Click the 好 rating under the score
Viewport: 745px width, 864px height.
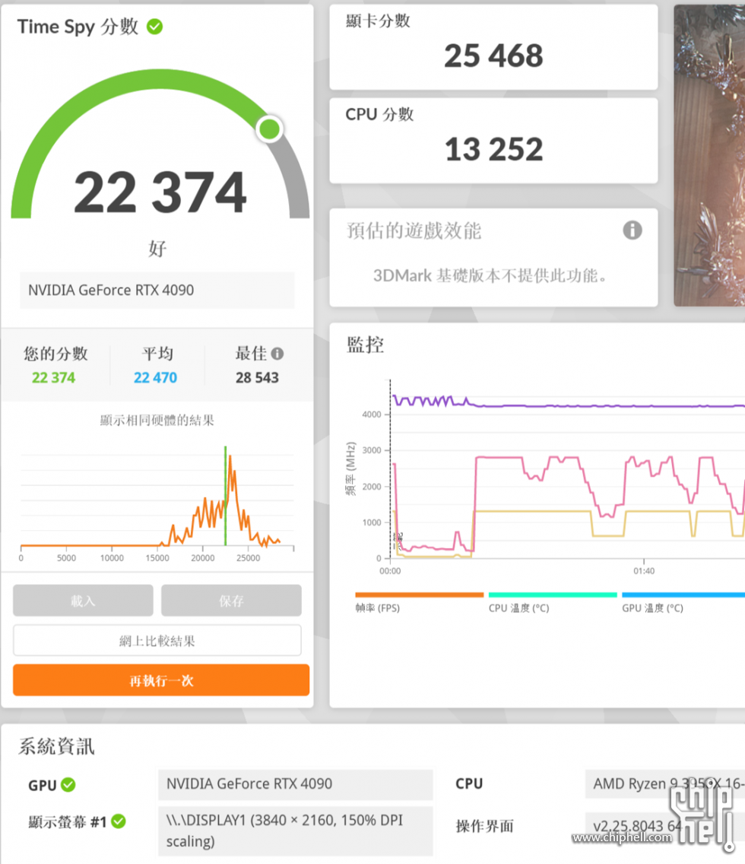(157, 249)
